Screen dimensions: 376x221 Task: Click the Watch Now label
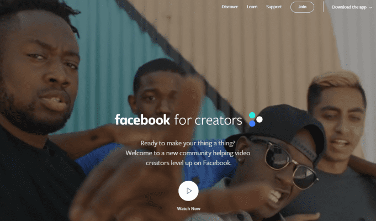[x=188, y=209]
